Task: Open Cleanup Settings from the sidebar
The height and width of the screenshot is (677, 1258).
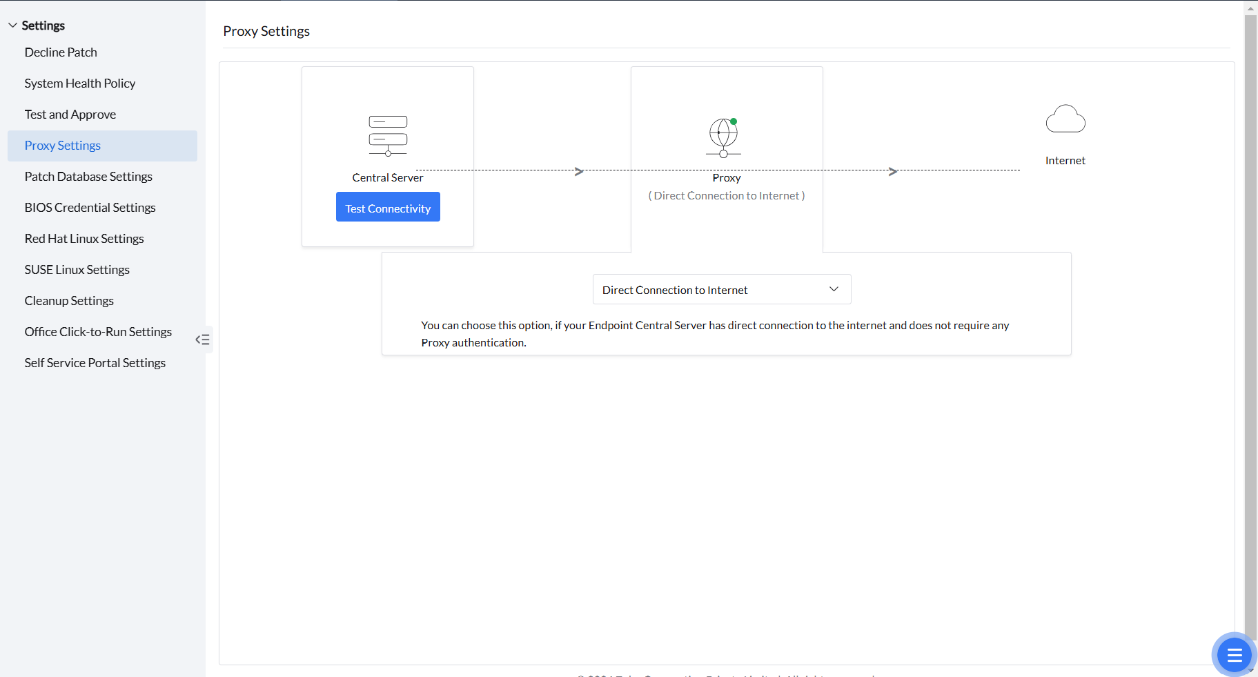Action: click(69, 300)
